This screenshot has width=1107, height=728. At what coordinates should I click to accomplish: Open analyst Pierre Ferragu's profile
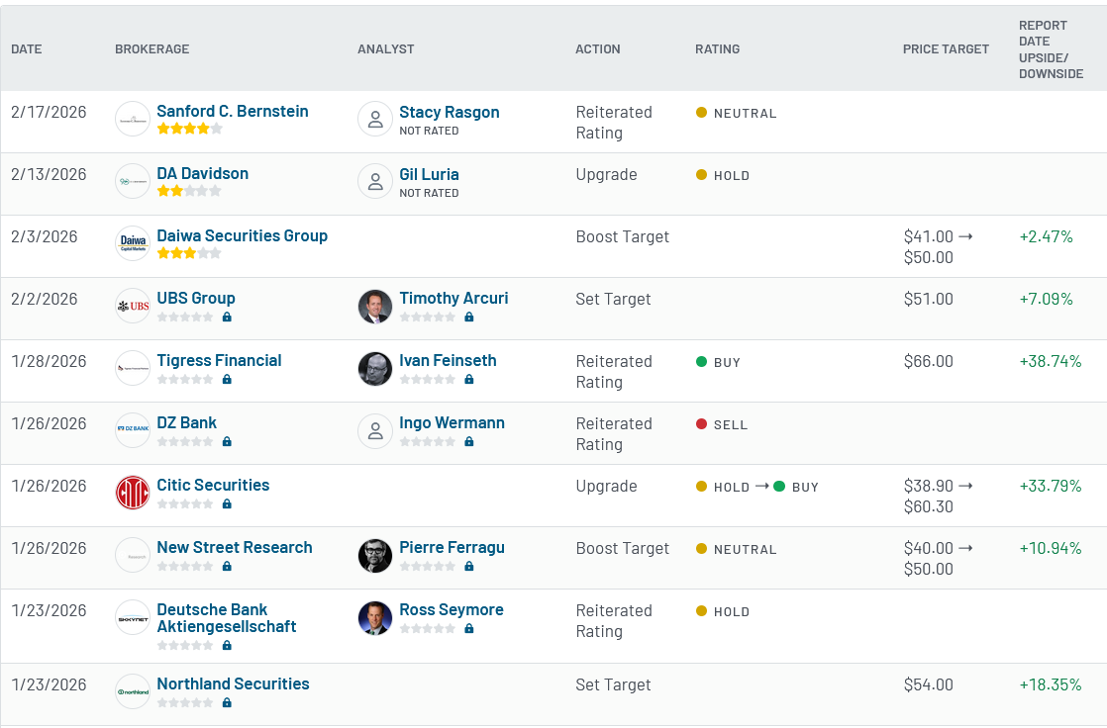(452, 547)
